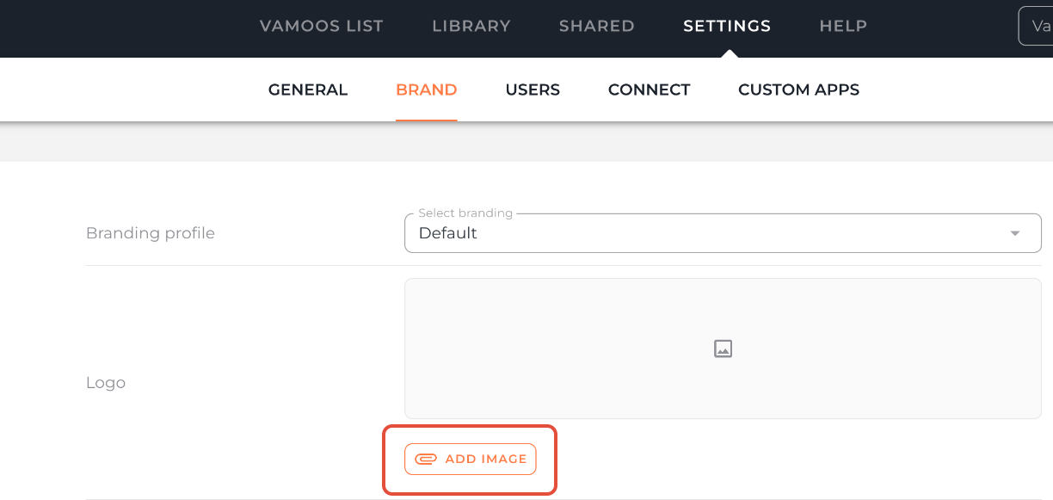
Task: Click the paperclip icon on ADD IMAGE button
Action: [427, 459]
